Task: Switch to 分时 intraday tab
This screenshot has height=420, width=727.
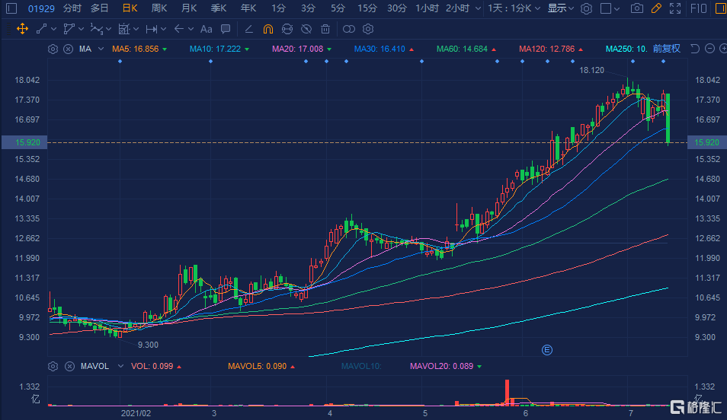Action: tap(72, 8)
